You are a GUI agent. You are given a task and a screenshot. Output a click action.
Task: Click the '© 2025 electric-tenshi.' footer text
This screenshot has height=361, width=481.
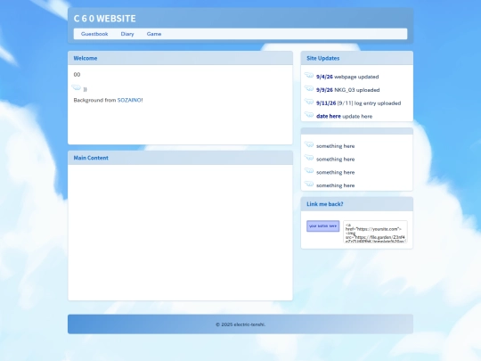point(240,324)
